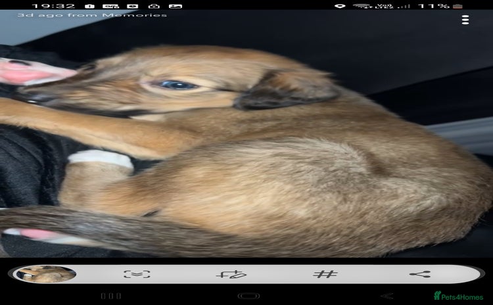Tap the smart scan capture icon
Image resolution: width=493 pixels, height=305 pixels.
click(x=137, y=274)
